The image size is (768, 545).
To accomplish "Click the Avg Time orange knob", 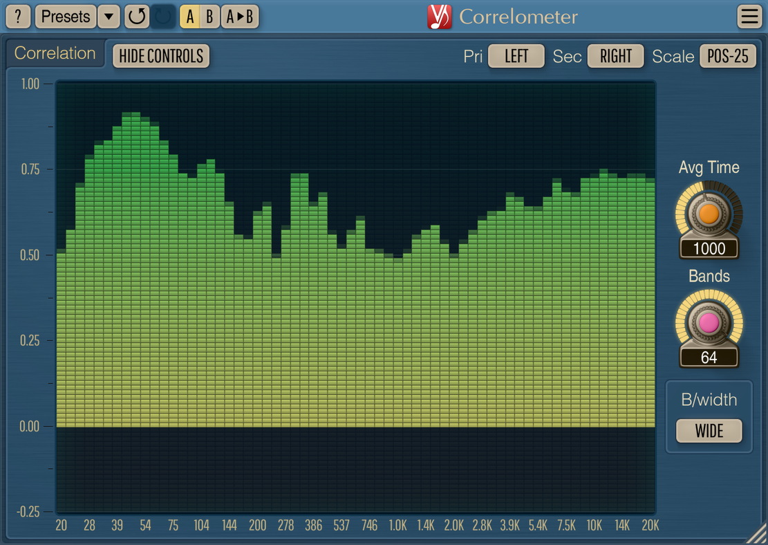I will pyautogui.click(x=709, y=214).
